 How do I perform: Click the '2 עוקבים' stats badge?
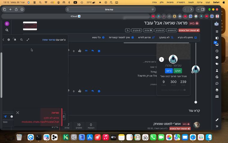136,30
